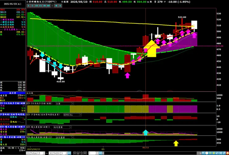The image size is (229, 155).
Task: Click the link/pin icon in bottom toolbar
Action: click(x=224, y=153)
